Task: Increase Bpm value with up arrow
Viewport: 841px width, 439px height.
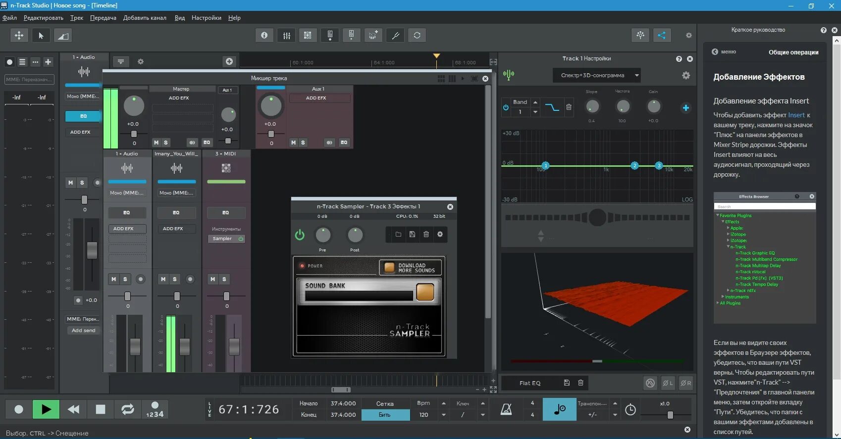Action: pyautogui.click(x=444, y=403)
